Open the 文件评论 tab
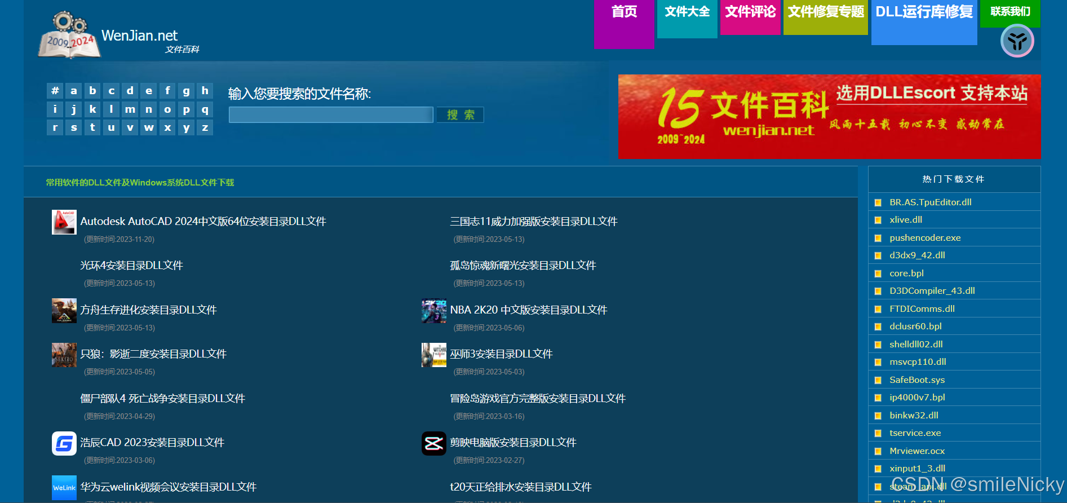The width and height of the screenshot is (1067, 503). point(750,17)
